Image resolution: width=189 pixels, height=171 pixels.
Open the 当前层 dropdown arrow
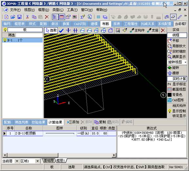tap(17, 161)
